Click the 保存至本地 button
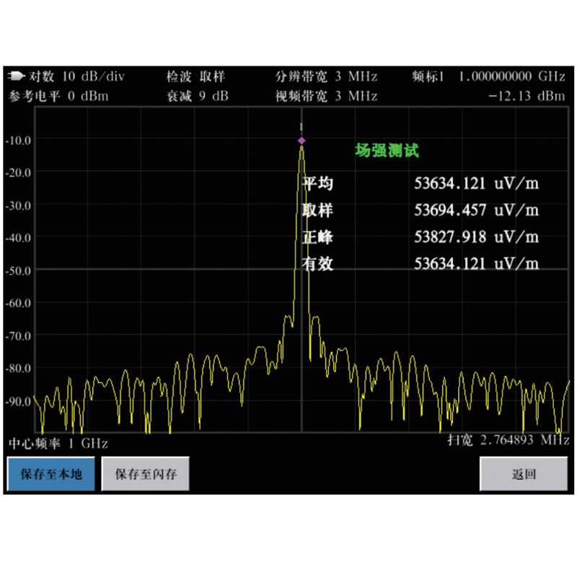The width and height of the screenshot is (577, 577). [x=51, y=475]
